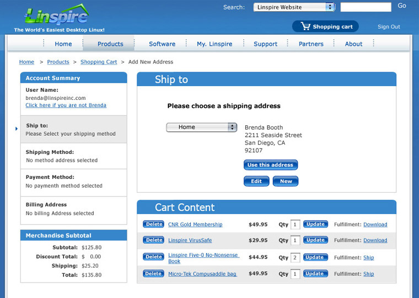419x298 pixels.
Task: Click Ship fulfillment for Compusaddle bag
Action: [x=368, y=274]
